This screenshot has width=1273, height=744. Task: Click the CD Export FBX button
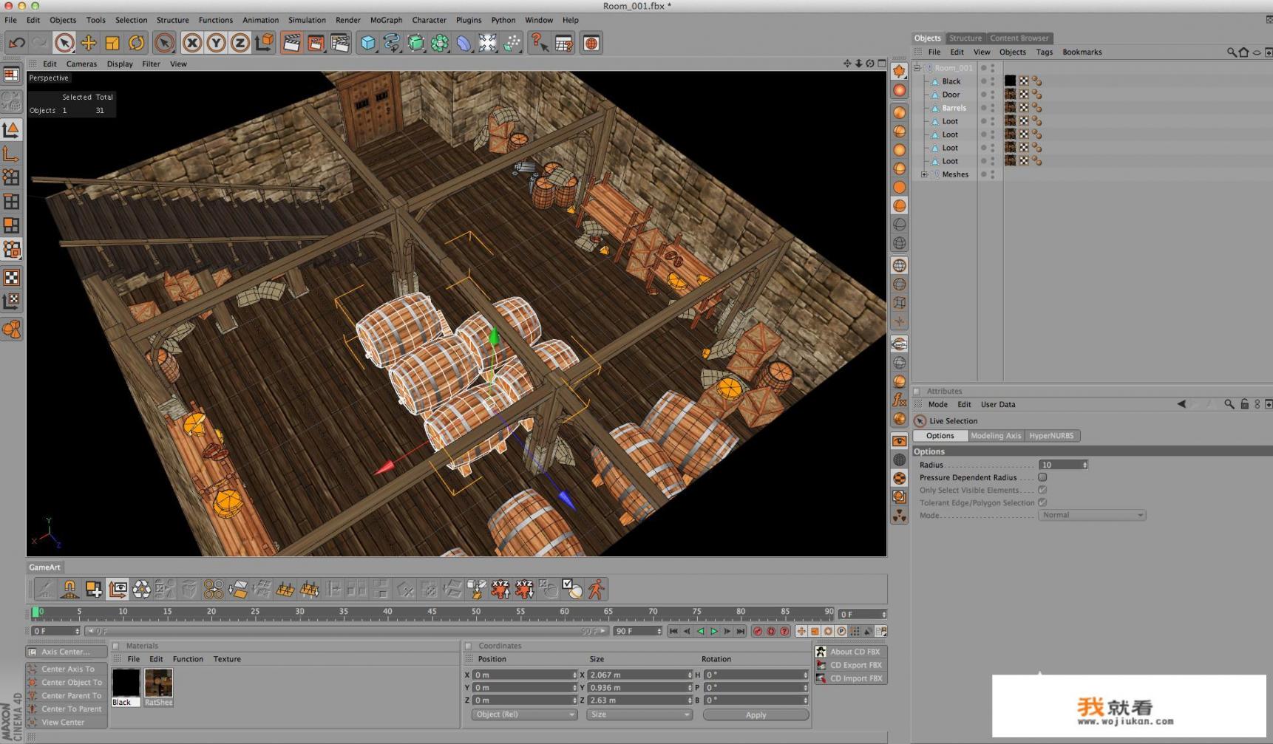tap(850, 665)
